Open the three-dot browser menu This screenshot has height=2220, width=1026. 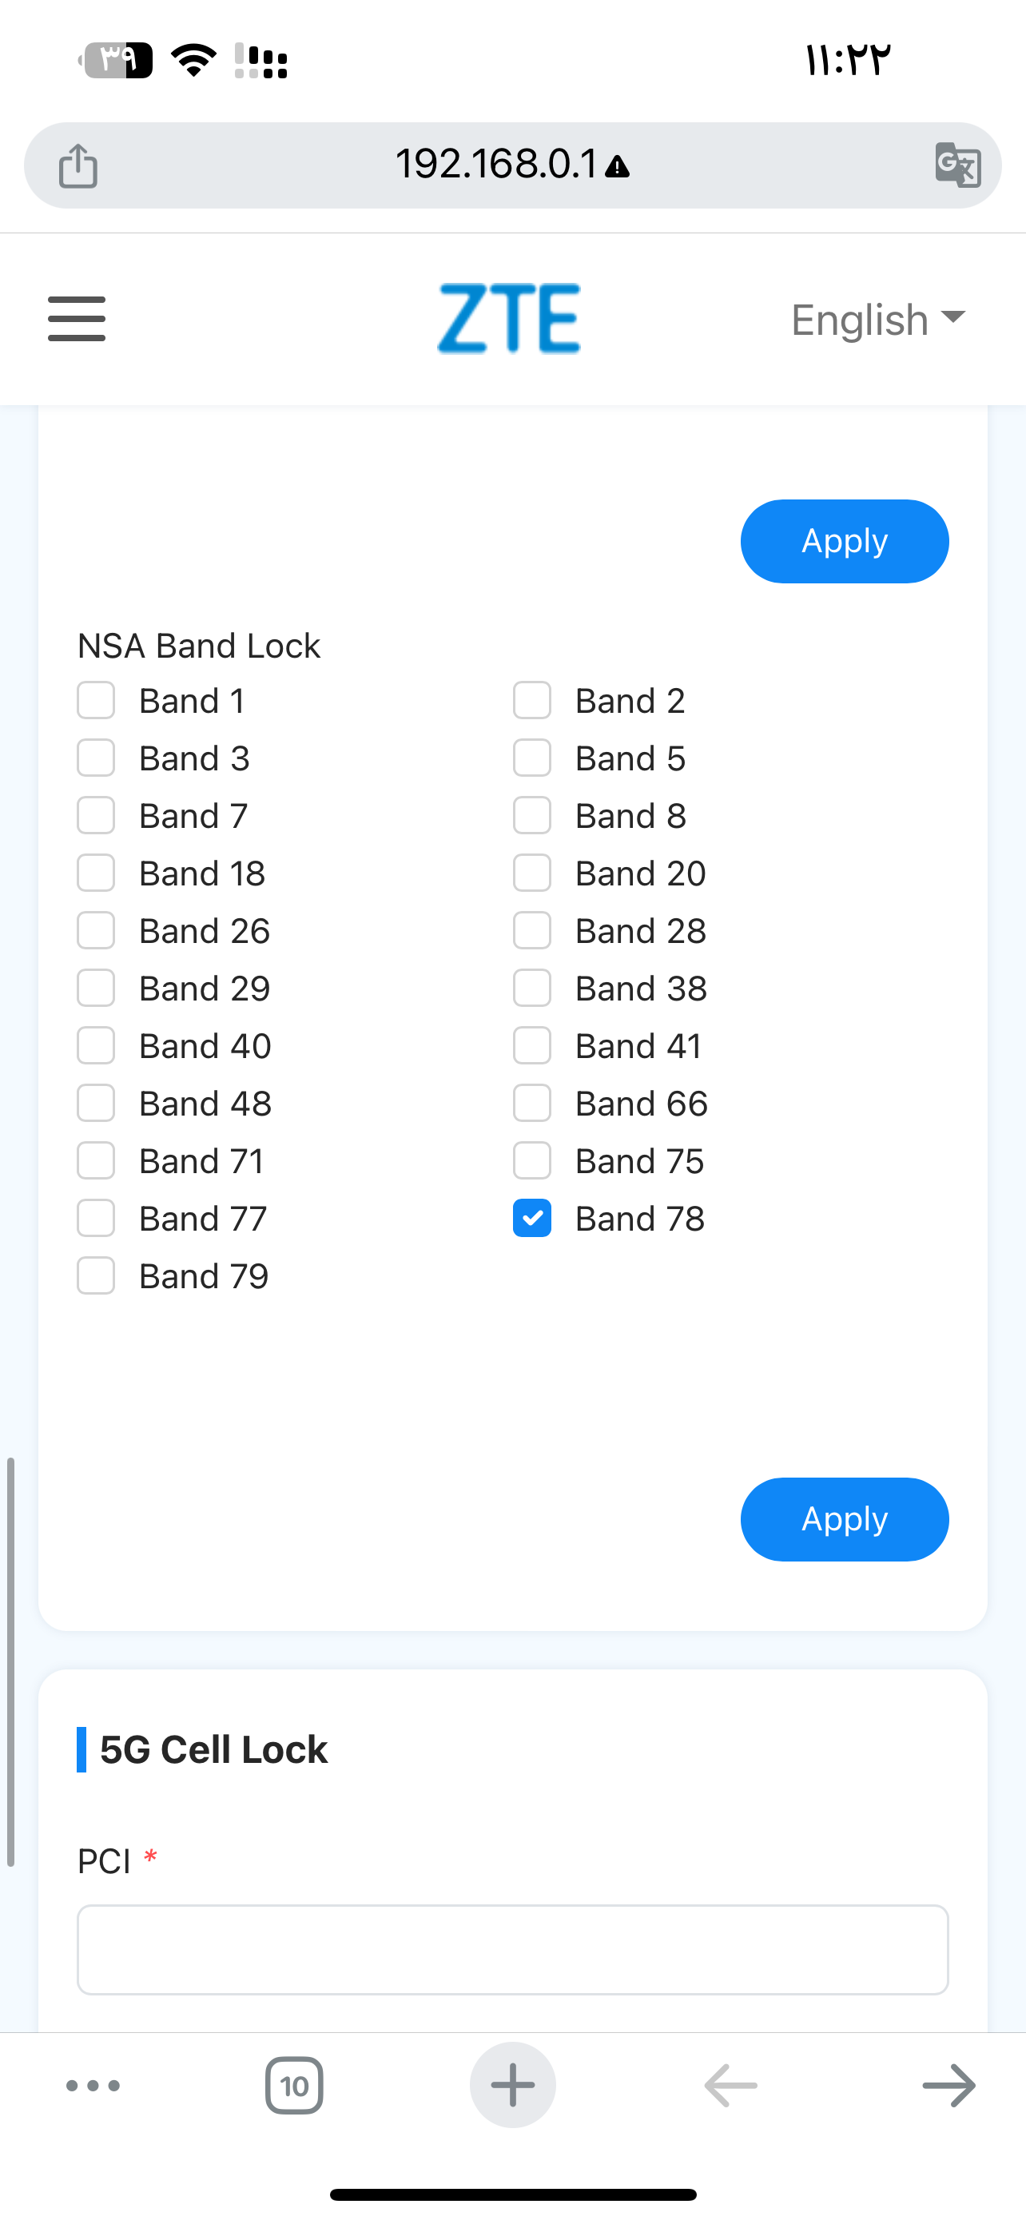[93, 2086]
